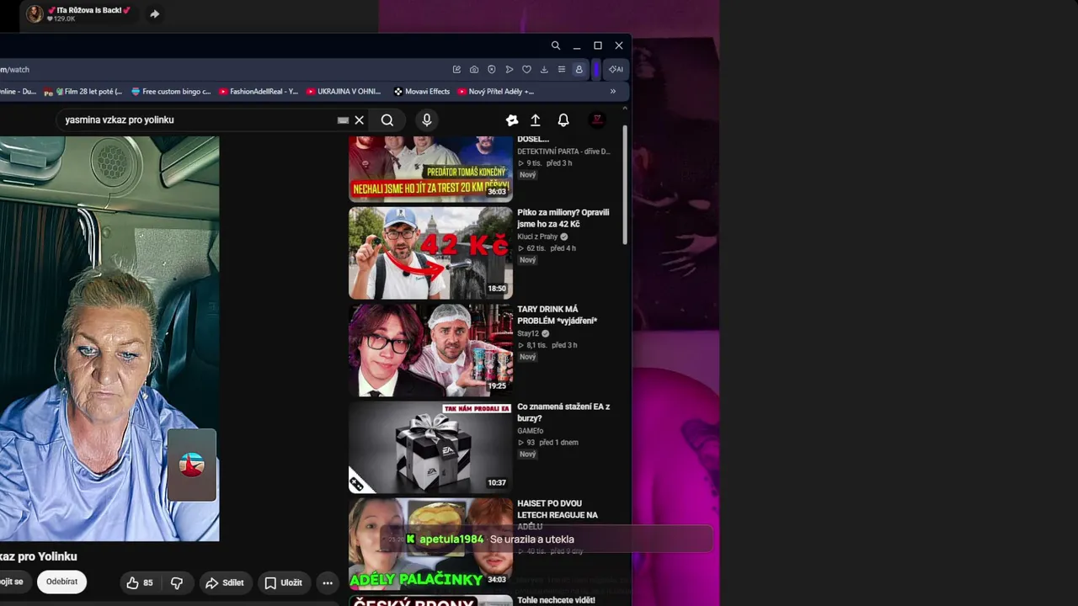Image resolution: width=1078 pixels, height=606 pixels.
Task: Click the page vertical scrollbar
Action: pyautogui.click(x=625, y=185)
